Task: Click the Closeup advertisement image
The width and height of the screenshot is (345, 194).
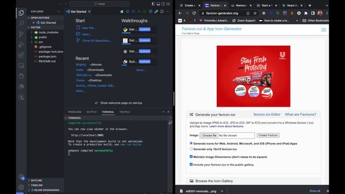Action: click(x=253, y=76)
